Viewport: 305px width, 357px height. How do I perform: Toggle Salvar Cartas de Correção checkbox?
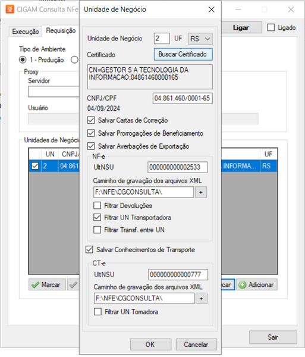(91, 120)
